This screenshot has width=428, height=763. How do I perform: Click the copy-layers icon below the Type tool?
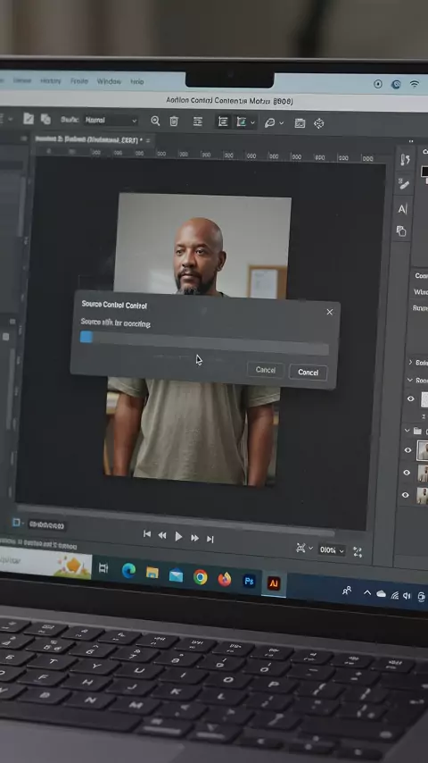coord(401,231)
